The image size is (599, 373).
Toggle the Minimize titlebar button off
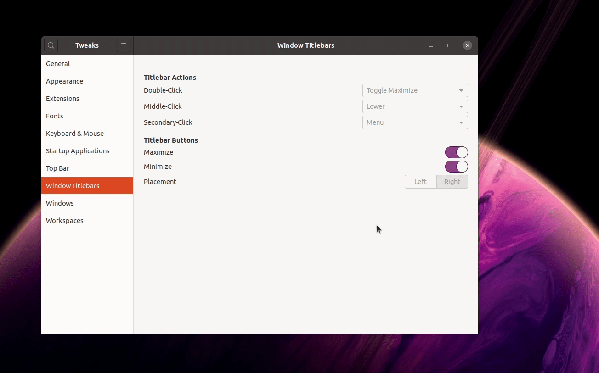click(456, 167)
